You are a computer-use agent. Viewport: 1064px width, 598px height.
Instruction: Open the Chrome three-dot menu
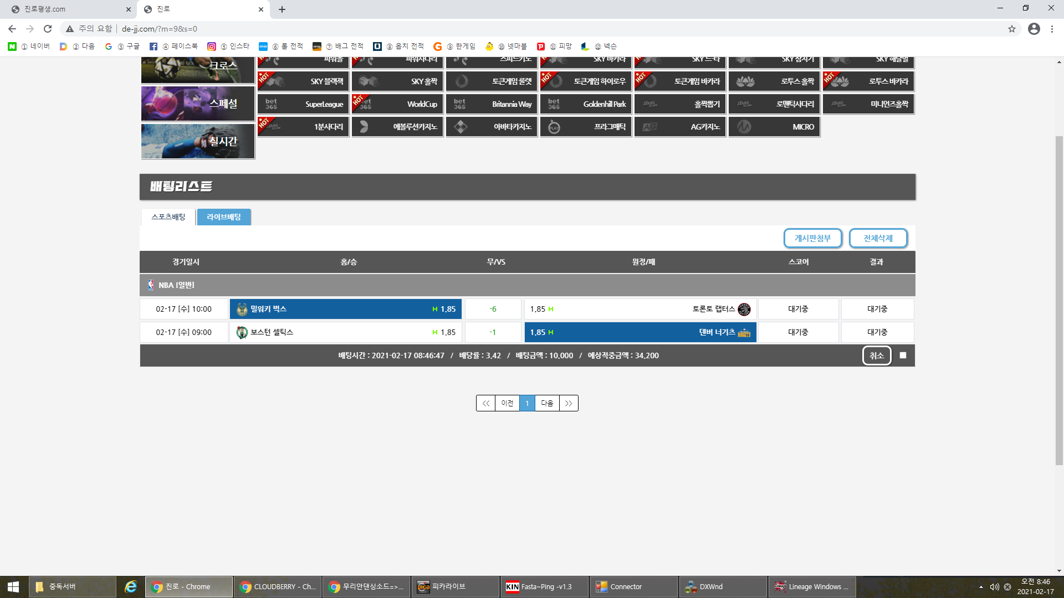pos(1052,29)
